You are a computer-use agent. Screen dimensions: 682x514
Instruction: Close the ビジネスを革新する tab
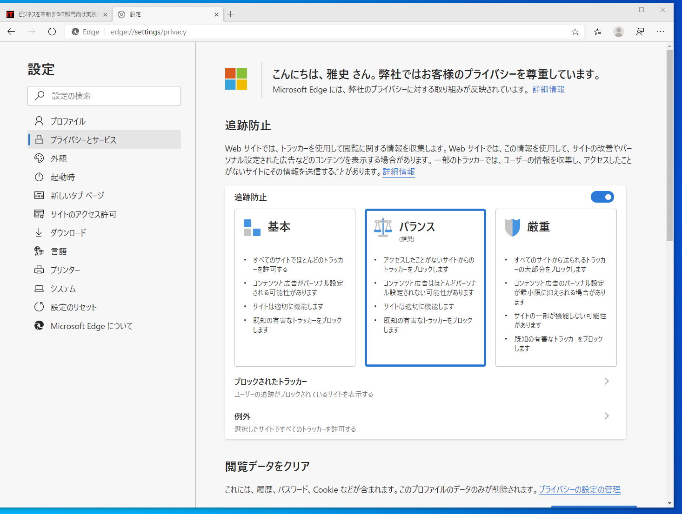[105, 14]
